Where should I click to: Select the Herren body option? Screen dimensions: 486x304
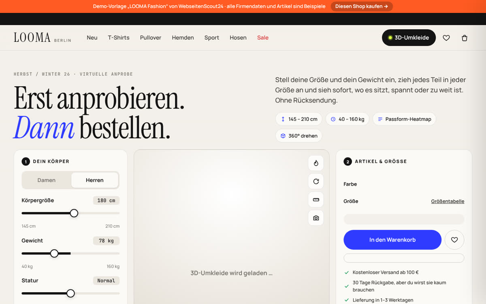click(x=95, y=180)
